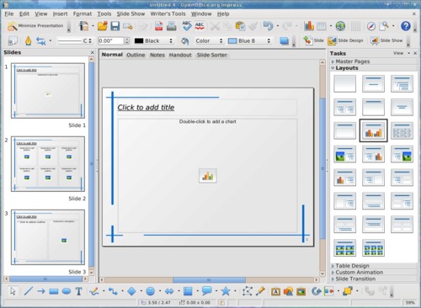Select the smiley Symbol Shapes tool
This screenshot has width=421, height=308.
151,291
